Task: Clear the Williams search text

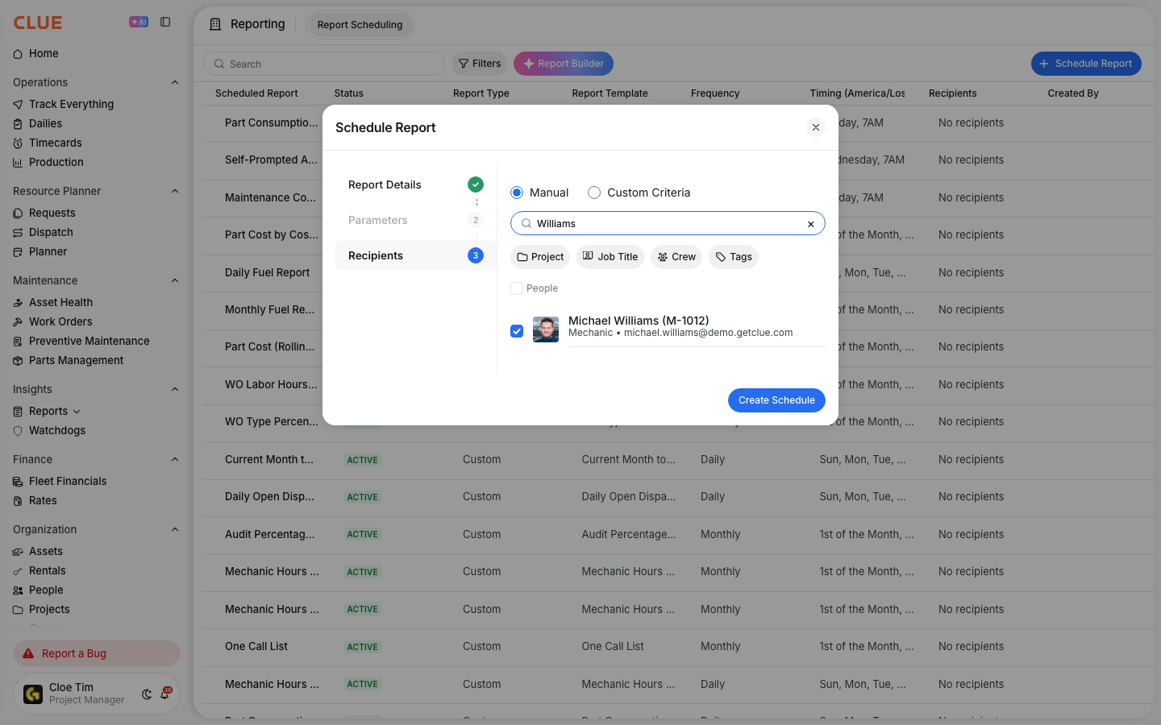Action: point(811,224)
